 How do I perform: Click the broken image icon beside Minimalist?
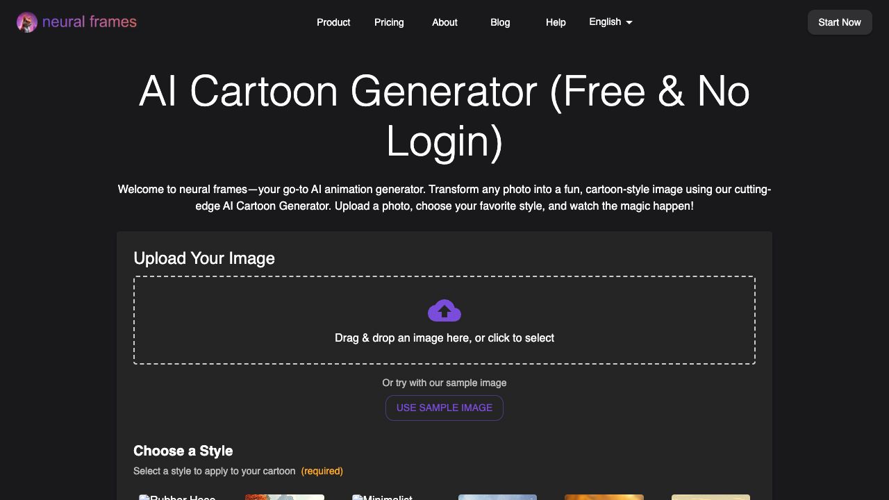pos(356,497)
